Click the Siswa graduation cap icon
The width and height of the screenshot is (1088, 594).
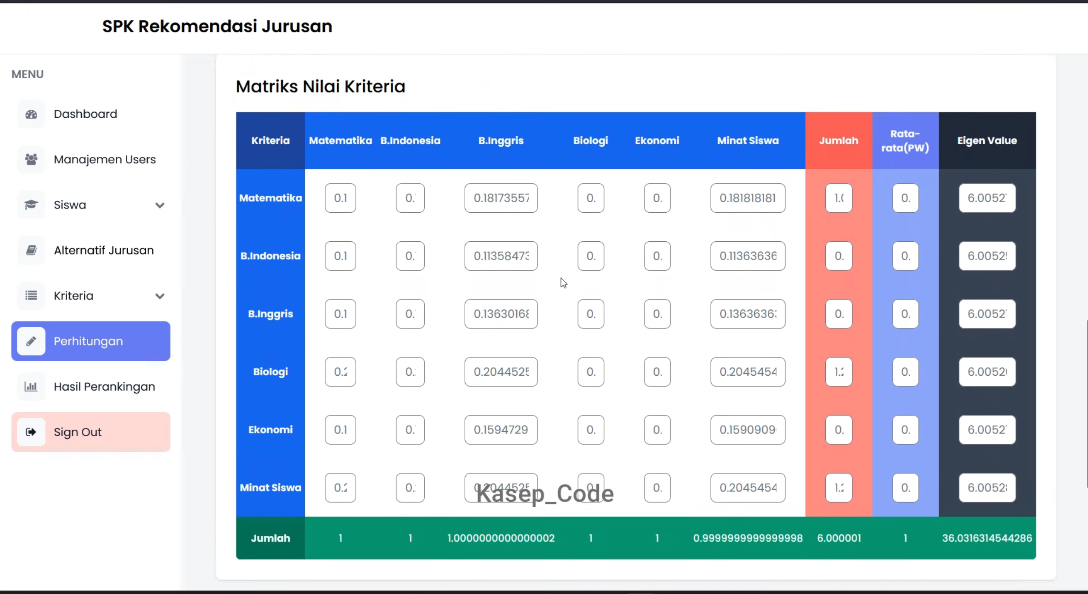[31, 205]
